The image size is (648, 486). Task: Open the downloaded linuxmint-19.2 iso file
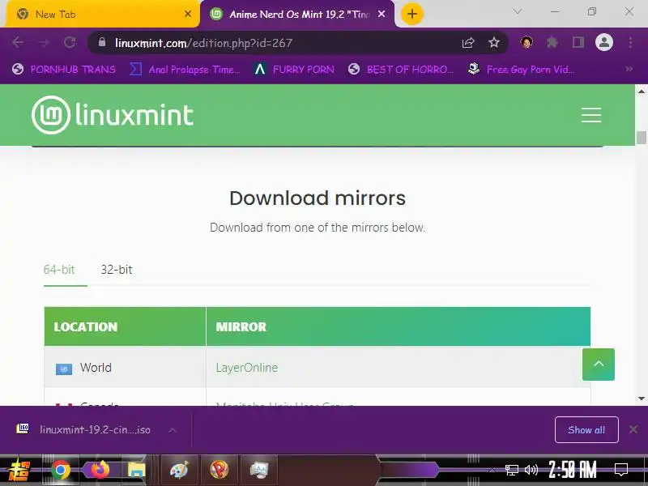point(83,430)
